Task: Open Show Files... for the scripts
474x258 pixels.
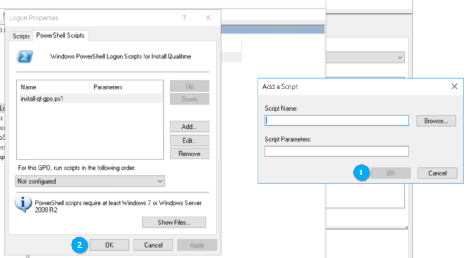Action: coord(174,223)
